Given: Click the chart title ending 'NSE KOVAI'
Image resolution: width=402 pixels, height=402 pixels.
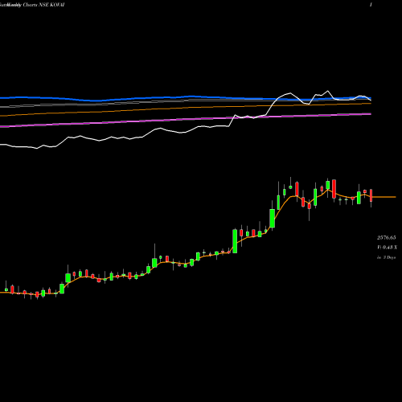Looking at the screenshot, I should tap(32, 5).
